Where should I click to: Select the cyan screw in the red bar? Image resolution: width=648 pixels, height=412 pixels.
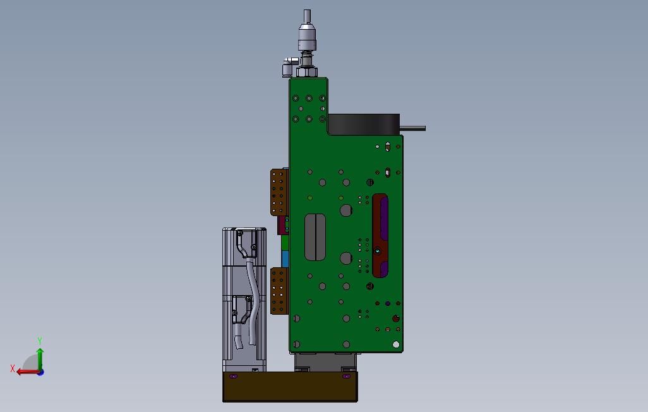coord(377,251)
